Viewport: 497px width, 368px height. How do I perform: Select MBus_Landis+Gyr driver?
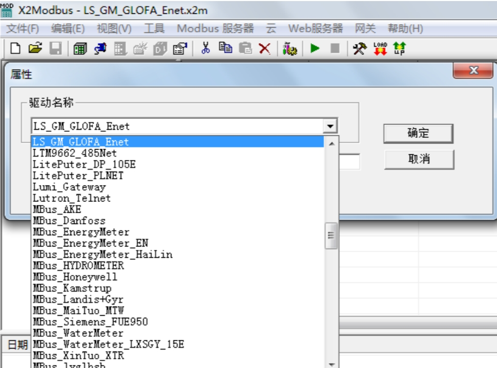point(177,299)
